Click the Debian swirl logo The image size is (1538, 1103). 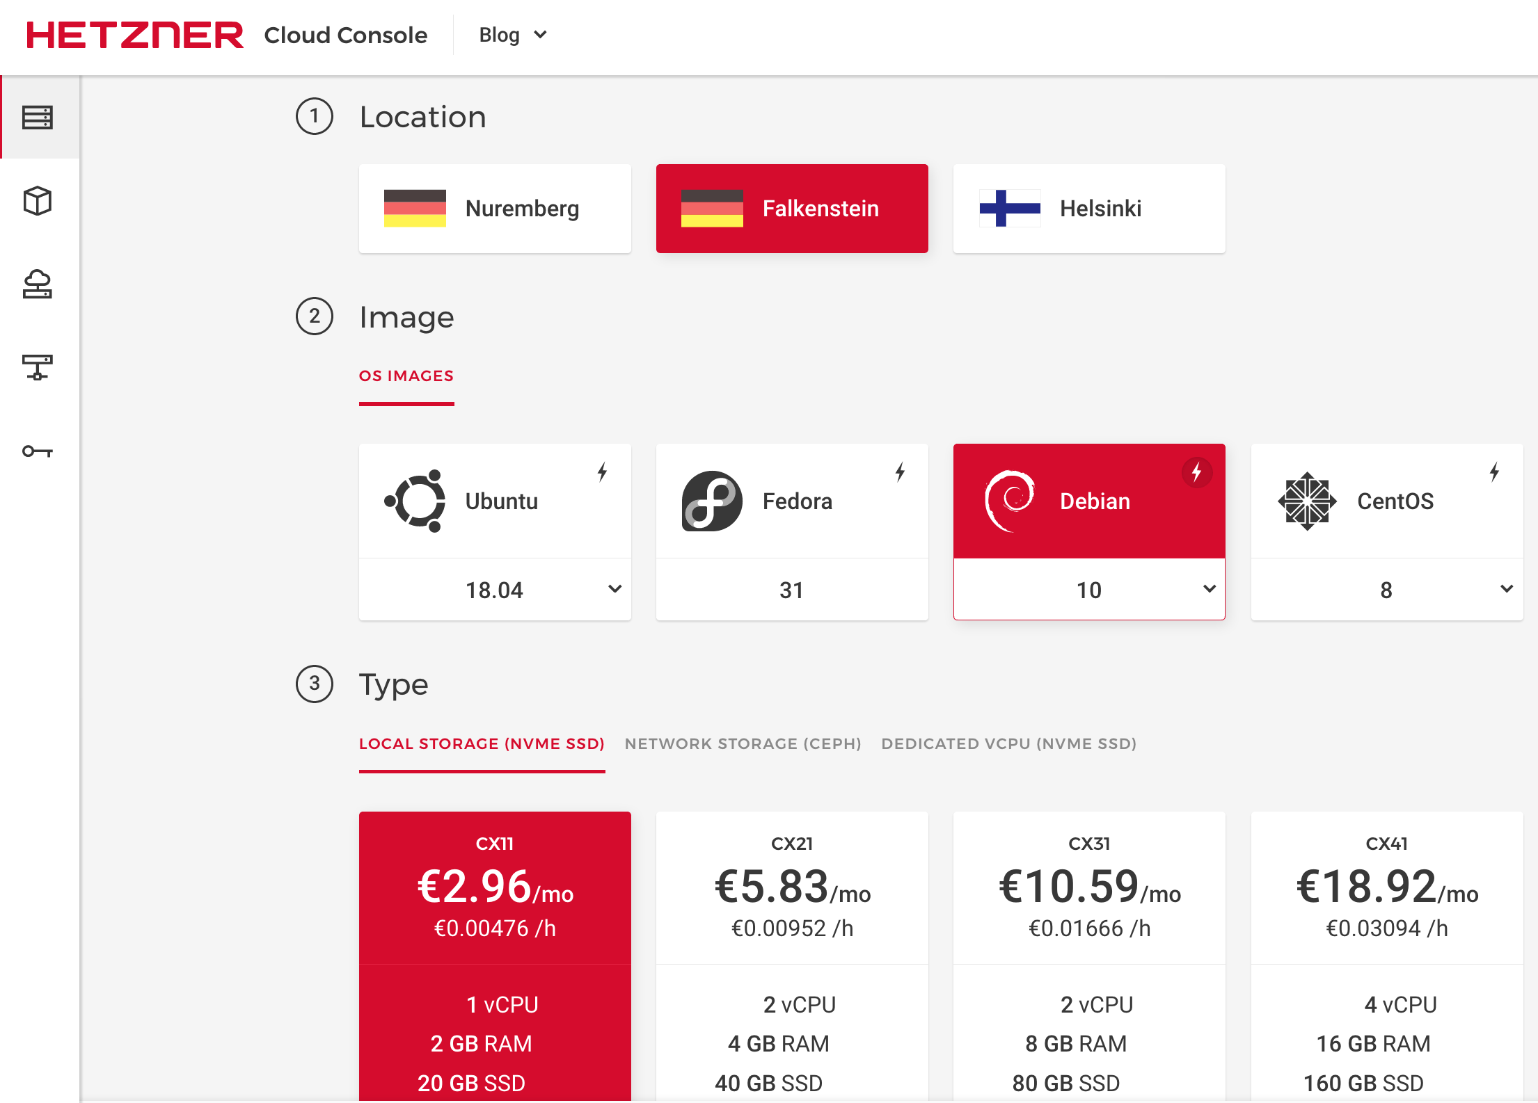pos(1010,501)
